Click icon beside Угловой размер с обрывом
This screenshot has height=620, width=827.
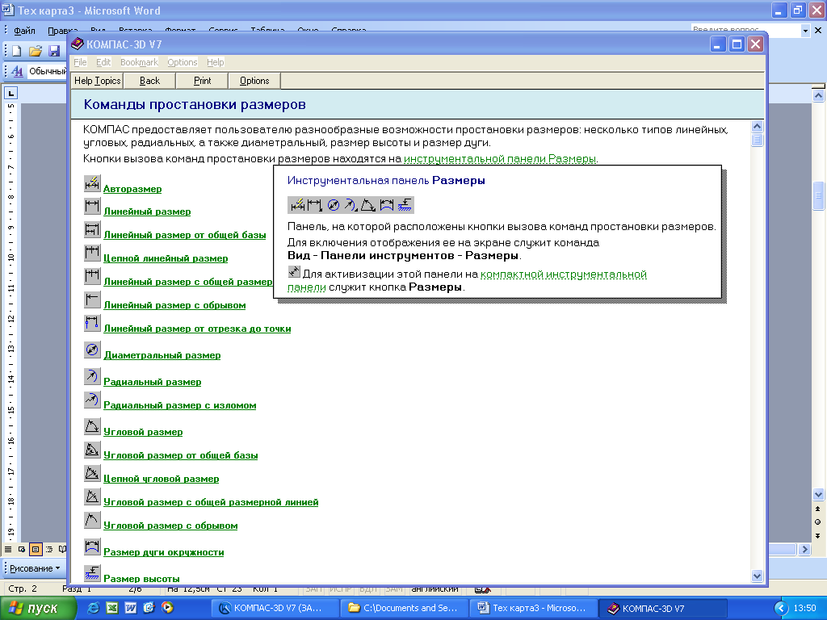[92, 520]
